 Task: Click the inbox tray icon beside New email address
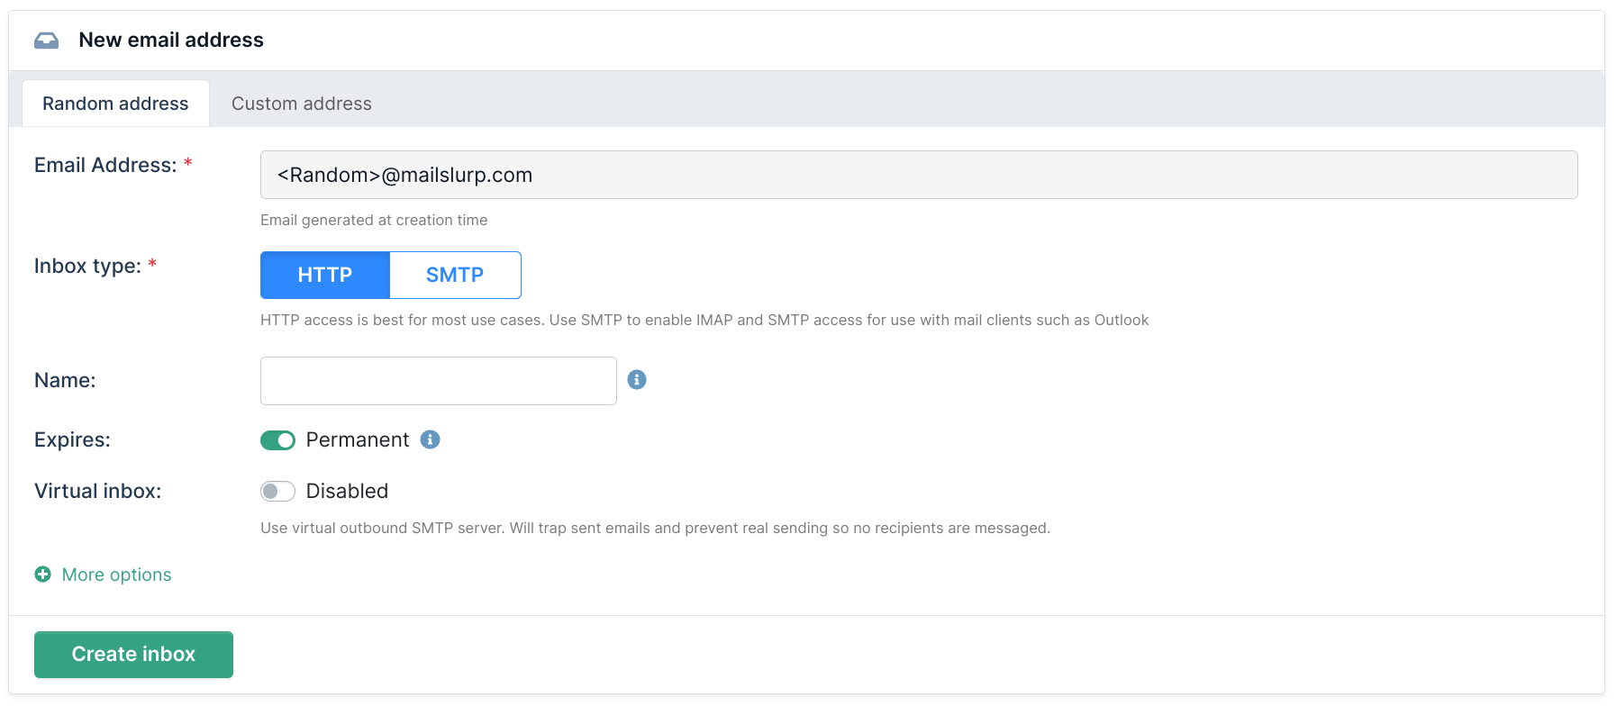(x=46, y=41)
